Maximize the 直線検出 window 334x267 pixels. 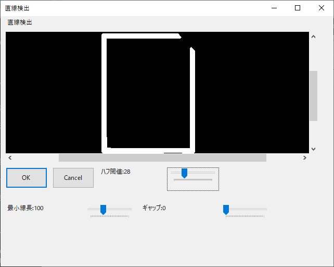click(298, 8)
